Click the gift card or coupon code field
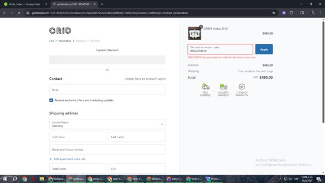The height and width of the screenshot is (183, 325). 220,49
